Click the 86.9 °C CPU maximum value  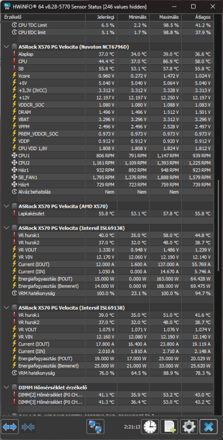point(170,61)
